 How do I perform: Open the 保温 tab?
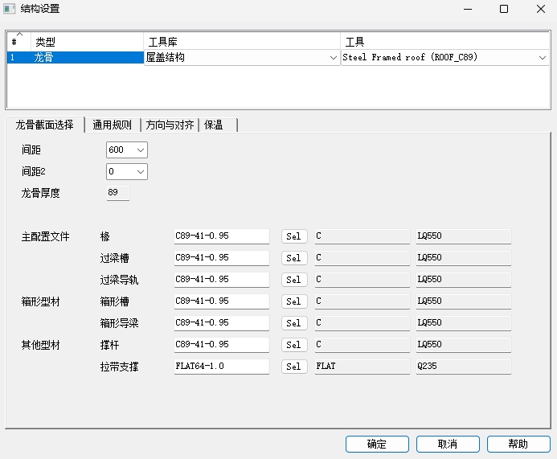click(218, 125)
